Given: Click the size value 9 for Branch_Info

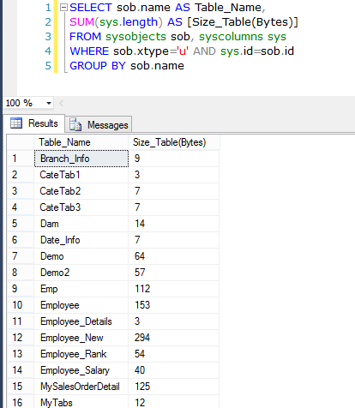Looking at the screenshot, I should (x=174, y=159).
